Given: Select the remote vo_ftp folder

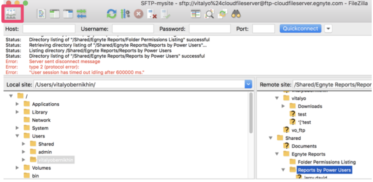Looking at the screenshot, I should [298, 130].
